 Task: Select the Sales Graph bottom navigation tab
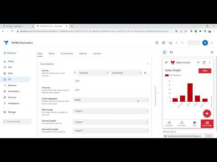coord(207,124)
